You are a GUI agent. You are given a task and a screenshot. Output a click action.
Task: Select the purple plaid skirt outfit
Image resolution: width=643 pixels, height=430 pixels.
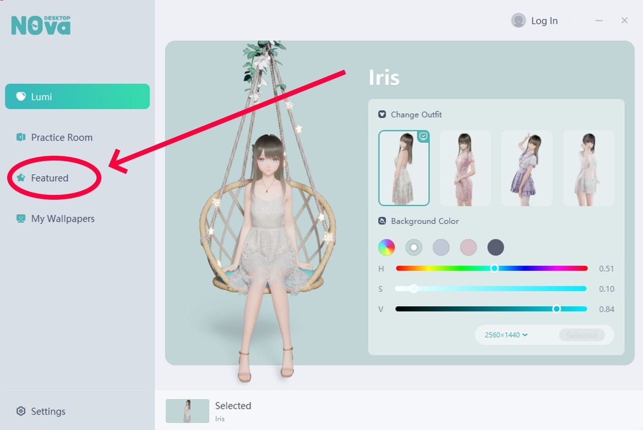pos(527,168)
